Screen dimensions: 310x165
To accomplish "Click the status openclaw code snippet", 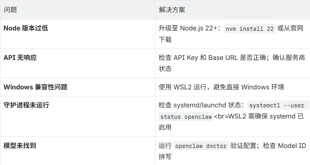I will coord(186,117).
